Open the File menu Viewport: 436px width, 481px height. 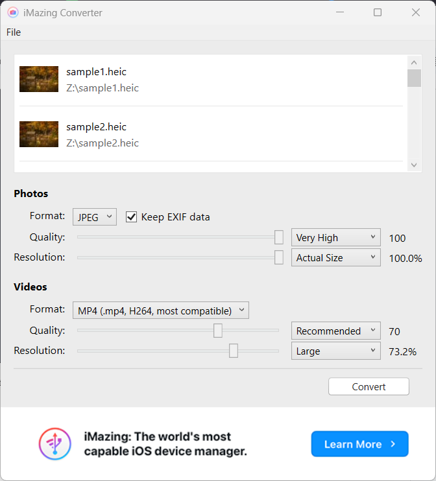tap(14, 32)
